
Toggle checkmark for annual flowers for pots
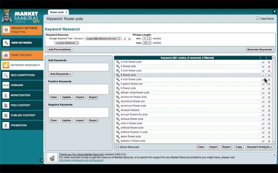[263, 115]
